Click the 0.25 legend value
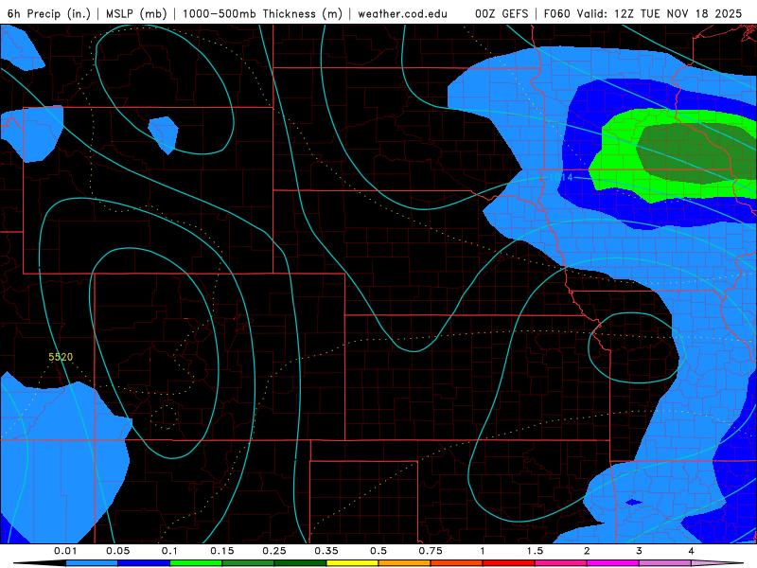Viewport: 757px width, 568px height. pyautogui.click(x=274, y=551)
